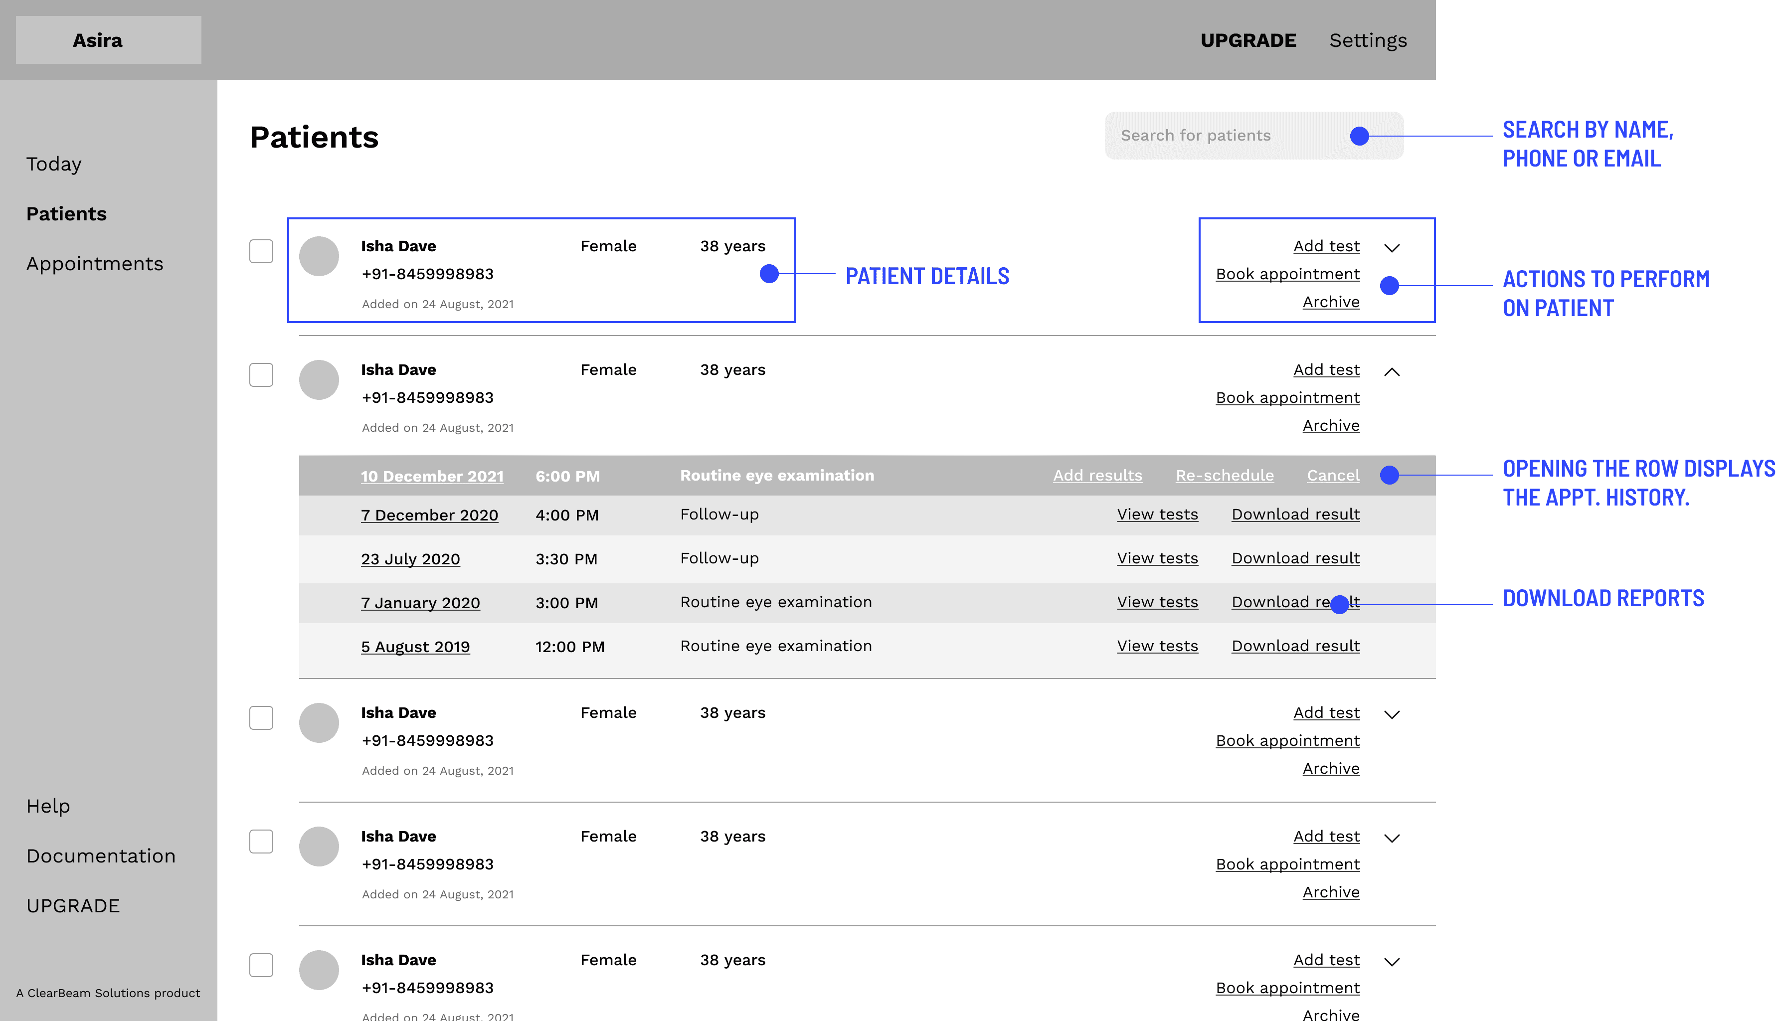Click the blue marker dot next to Cancel
The image size is (1777, 1021).
point(1389,476)
